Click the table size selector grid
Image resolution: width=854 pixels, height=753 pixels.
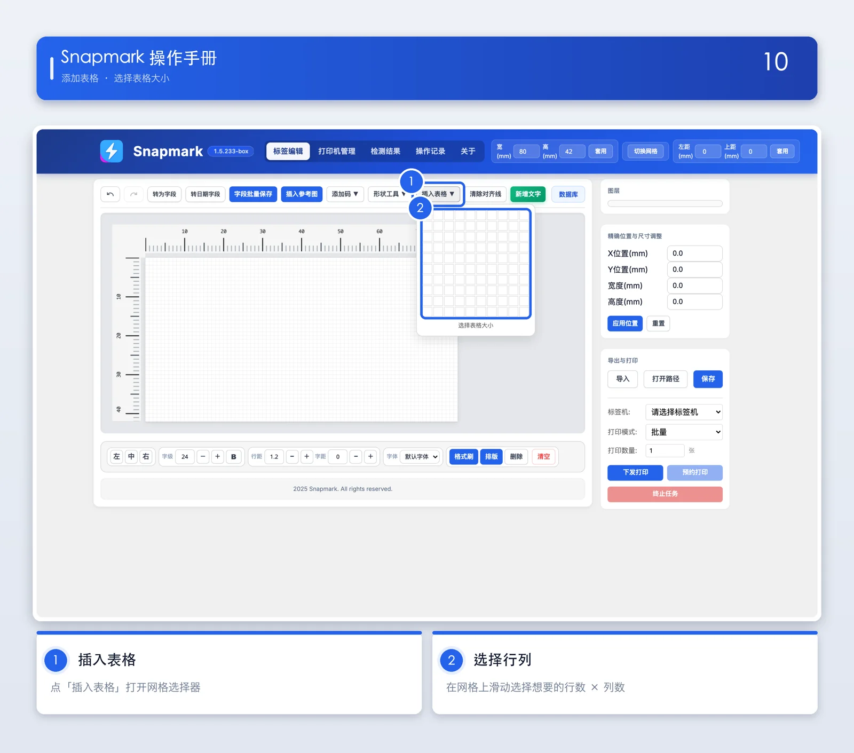476,263
